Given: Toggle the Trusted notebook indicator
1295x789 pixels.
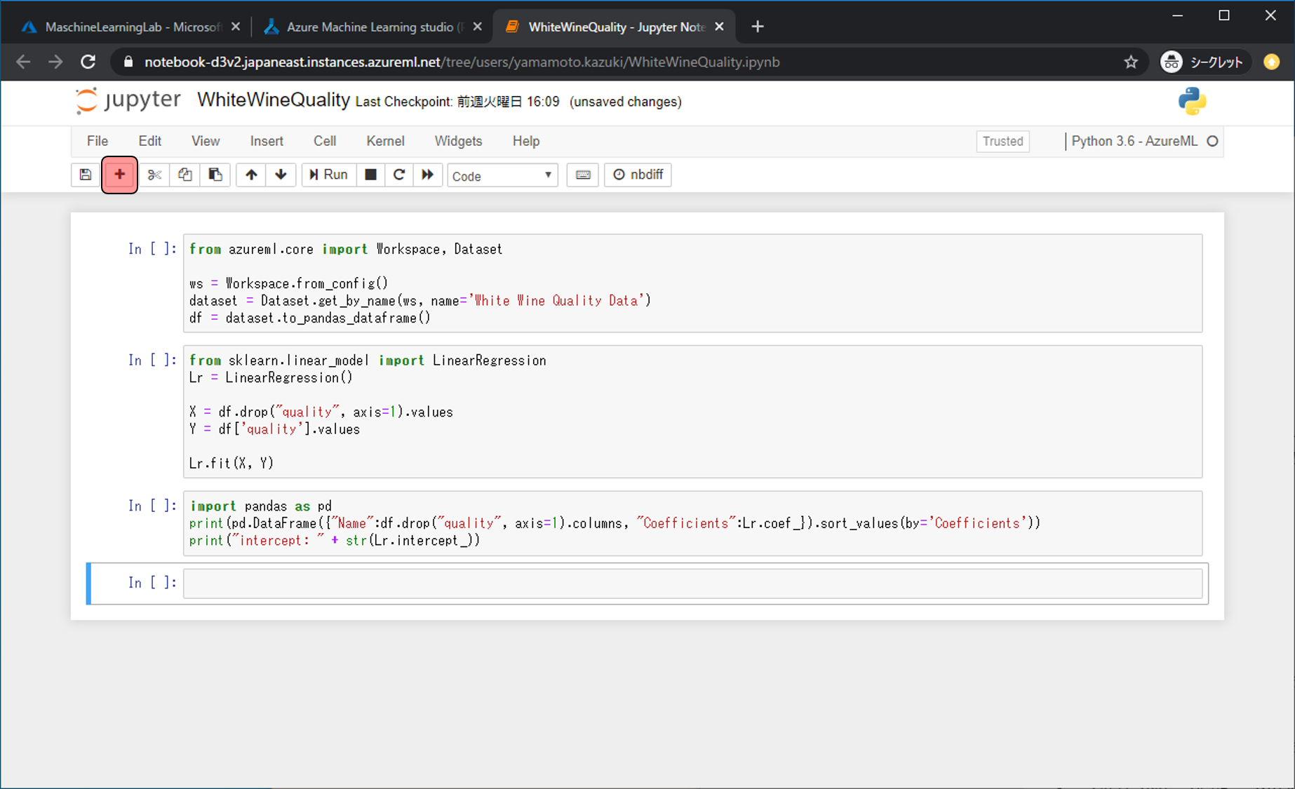Looking at the screenshot, I should pyautogui.click(x=1002, y=141).
